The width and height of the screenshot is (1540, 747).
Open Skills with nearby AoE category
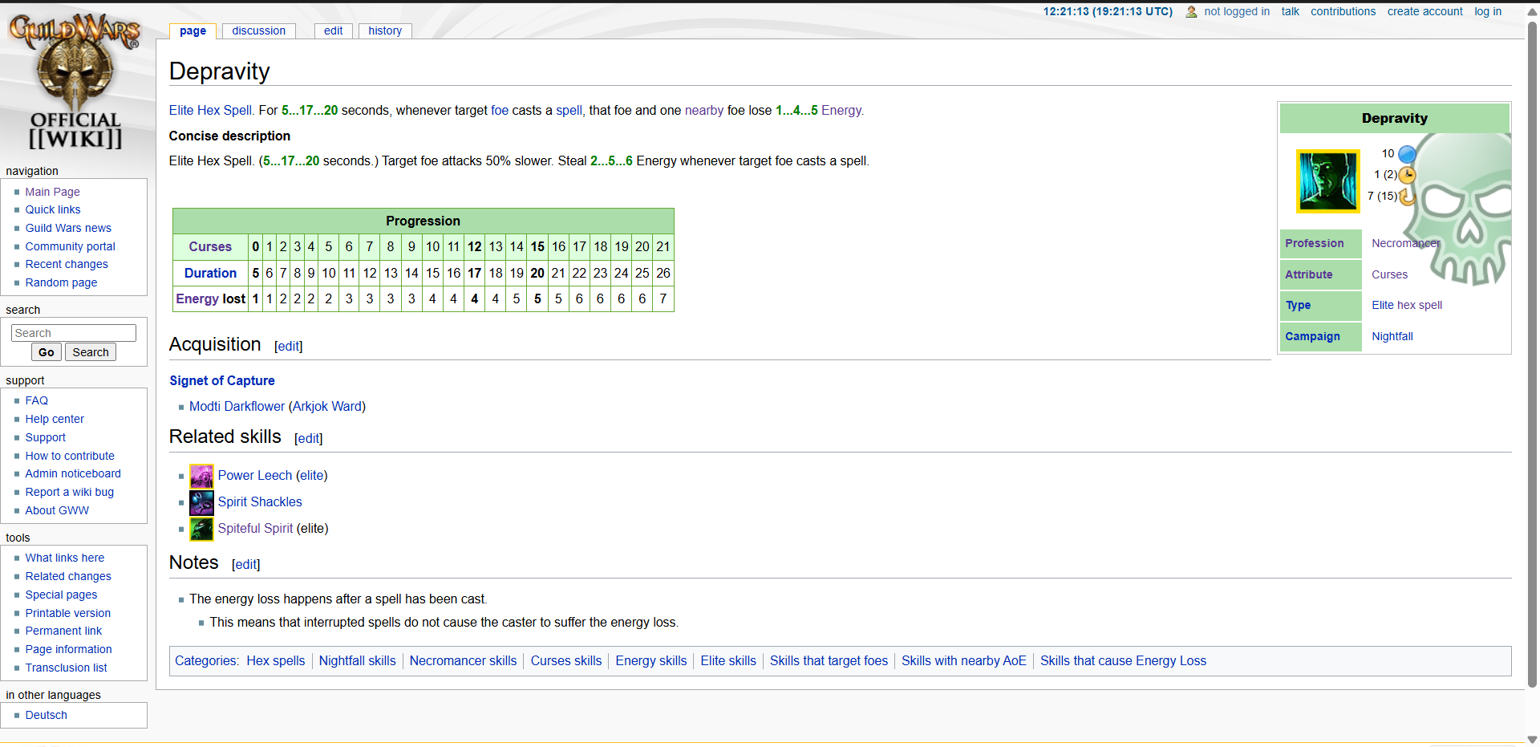[x=963, y=661]
